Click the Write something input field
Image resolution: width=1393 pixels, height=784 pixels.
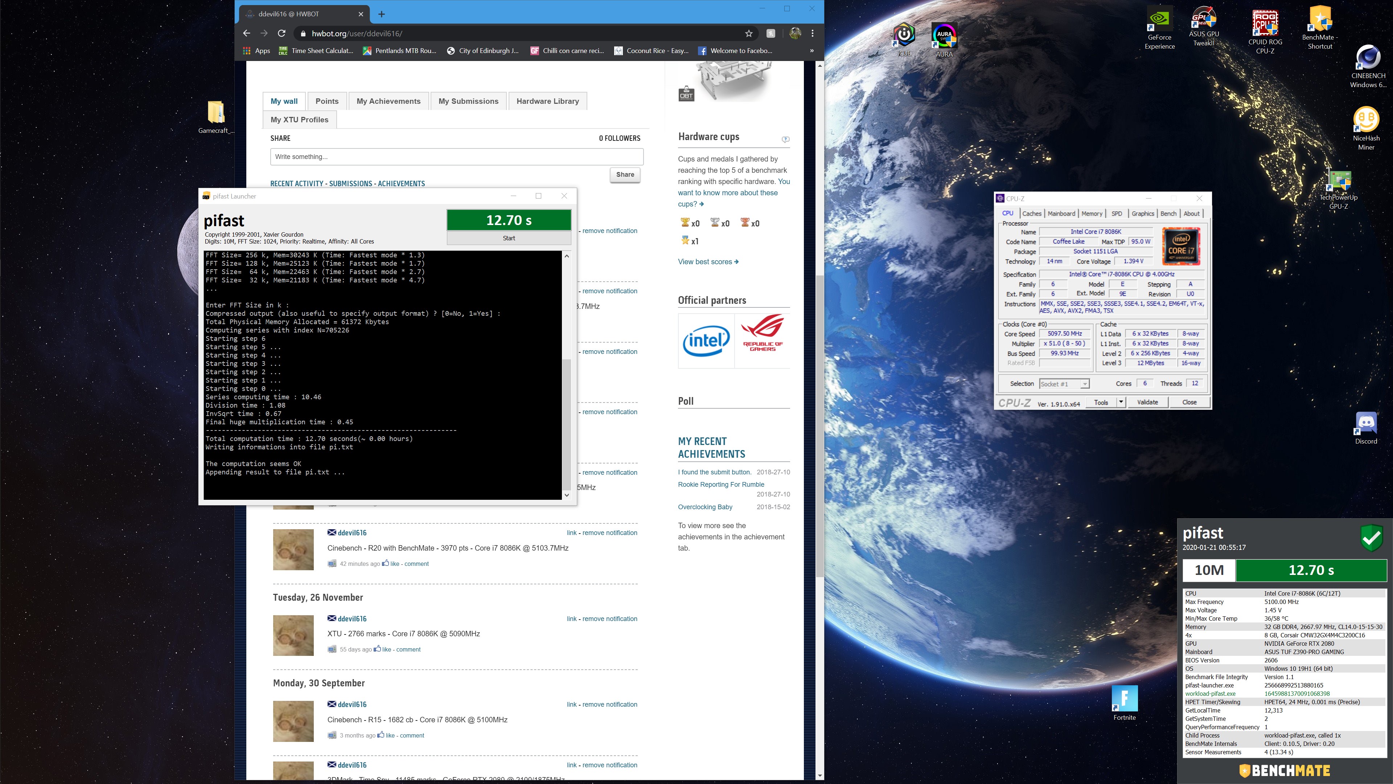pyautogui.click(x=457, y=157)
